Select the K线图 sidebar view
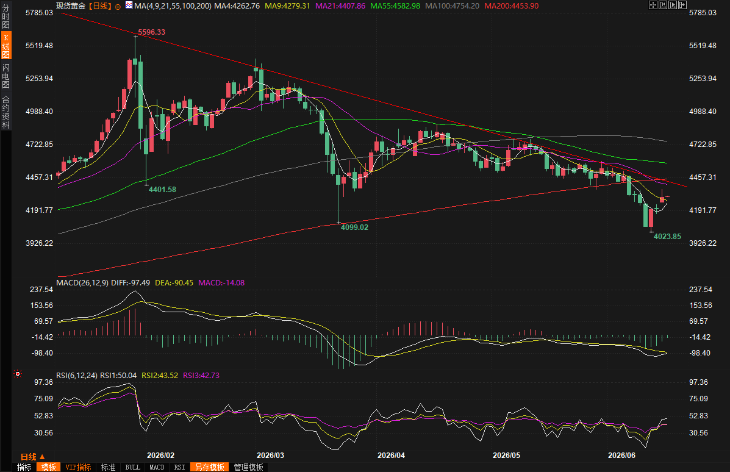 click(5, 46)
